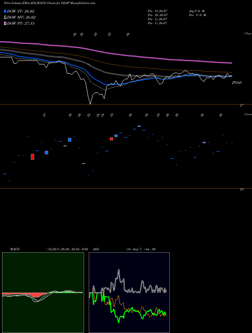Click the 'Pre O: 26.07' value
The width and height of the screenshot is (252, 333).
point(158,11)
